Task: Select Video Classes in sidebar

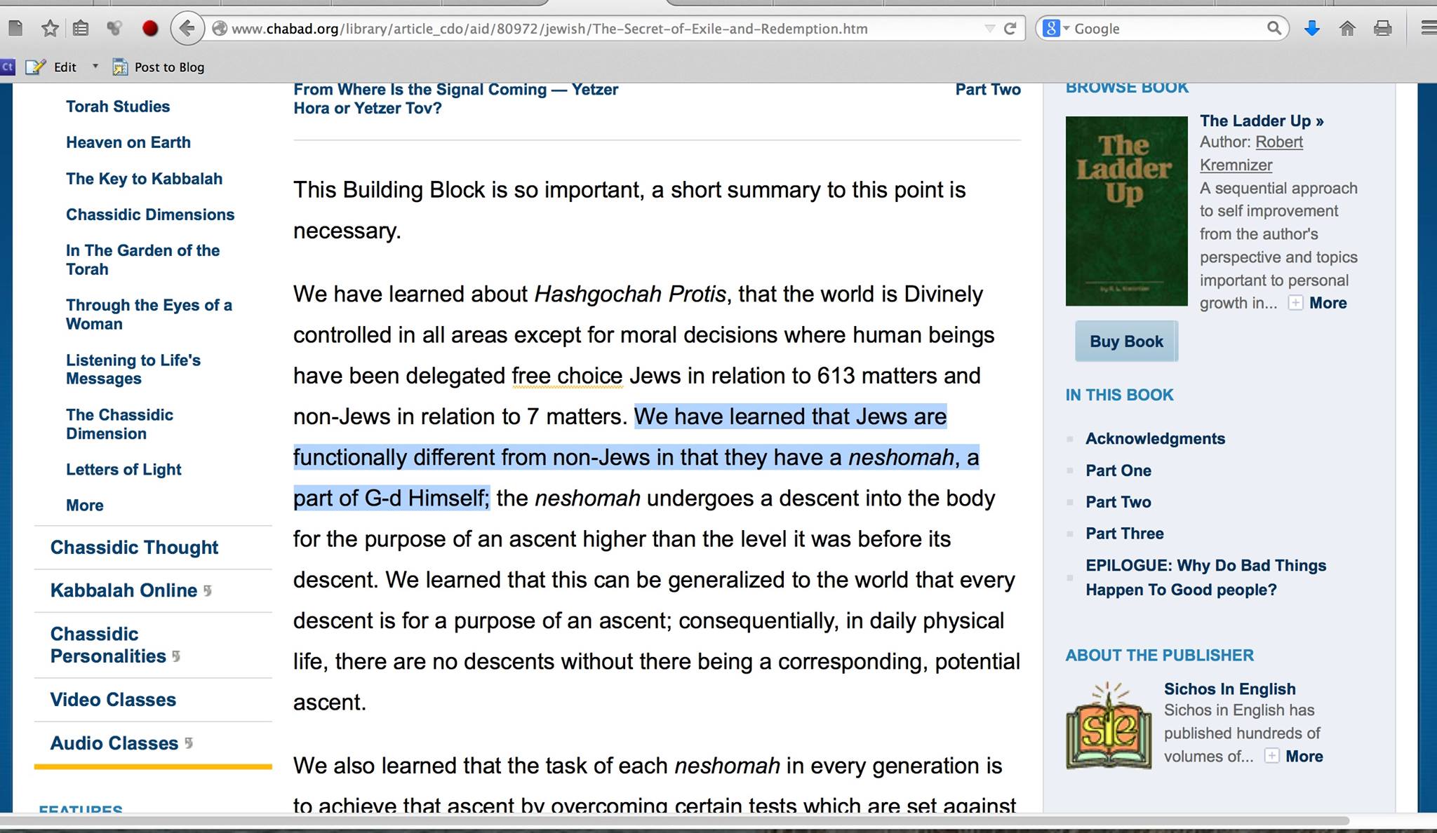Action: point(113,700)
